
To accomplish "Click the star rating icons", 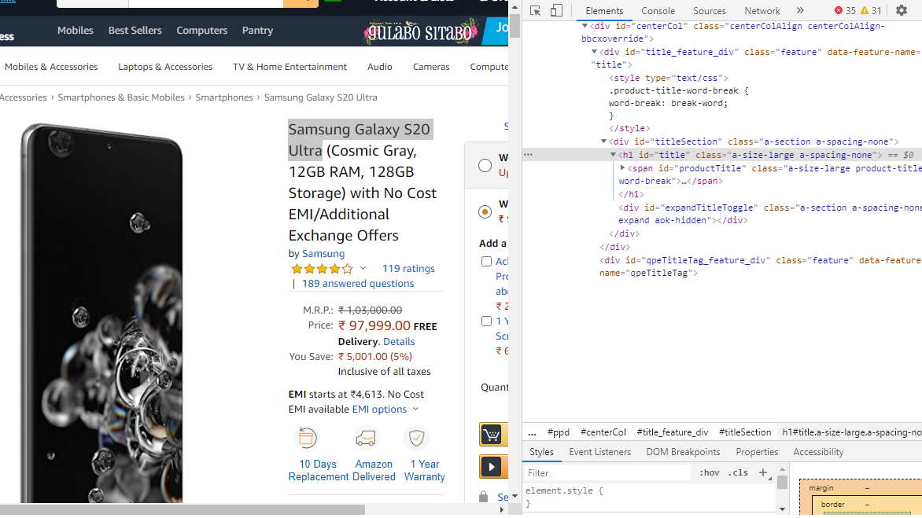I will point(322,269).
